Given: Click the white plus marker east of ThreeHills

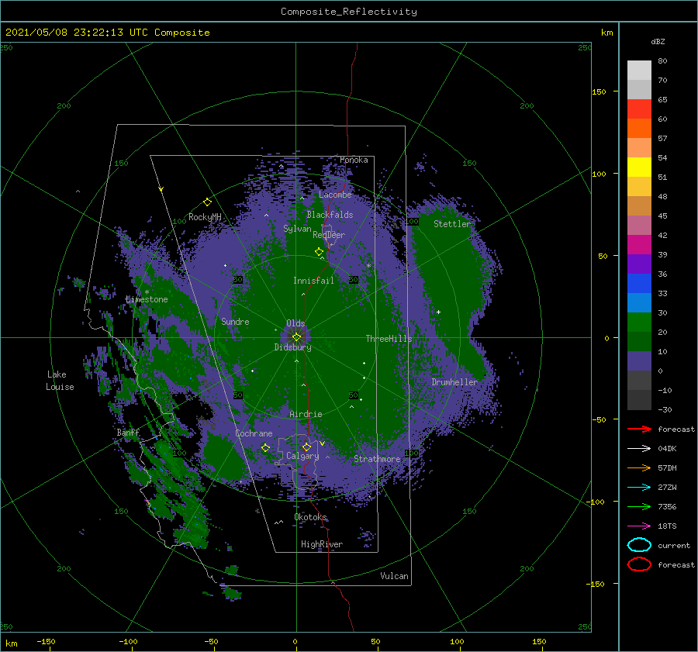Looking at the screenshot, I should pos(438,312).
